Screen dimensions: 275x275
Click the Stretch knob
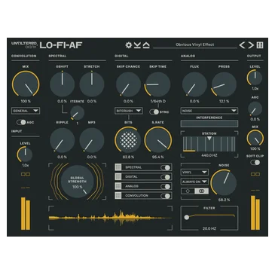pyautogui.click(x=92, y=84)
